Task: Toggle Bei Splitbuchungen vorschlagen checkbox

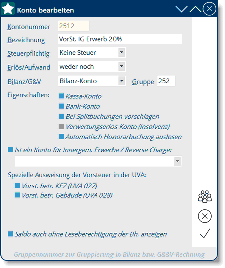Action: click(x=61, y=116)
